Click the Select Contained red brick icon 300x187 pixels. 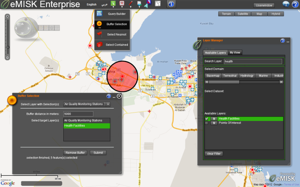[99, 45]
